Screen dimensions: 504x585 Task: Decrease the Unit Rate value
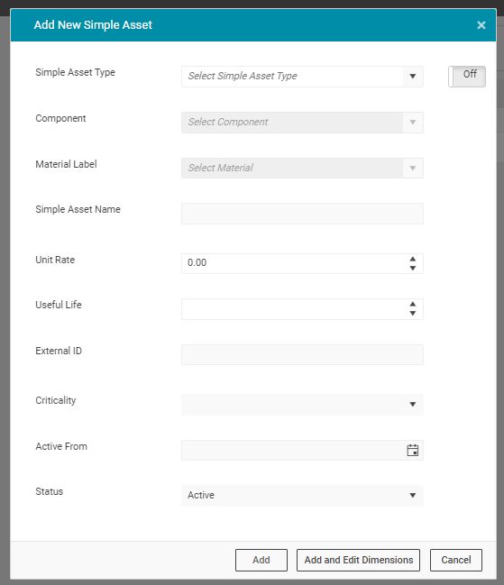pyautogui.click(x=413, y=269)
